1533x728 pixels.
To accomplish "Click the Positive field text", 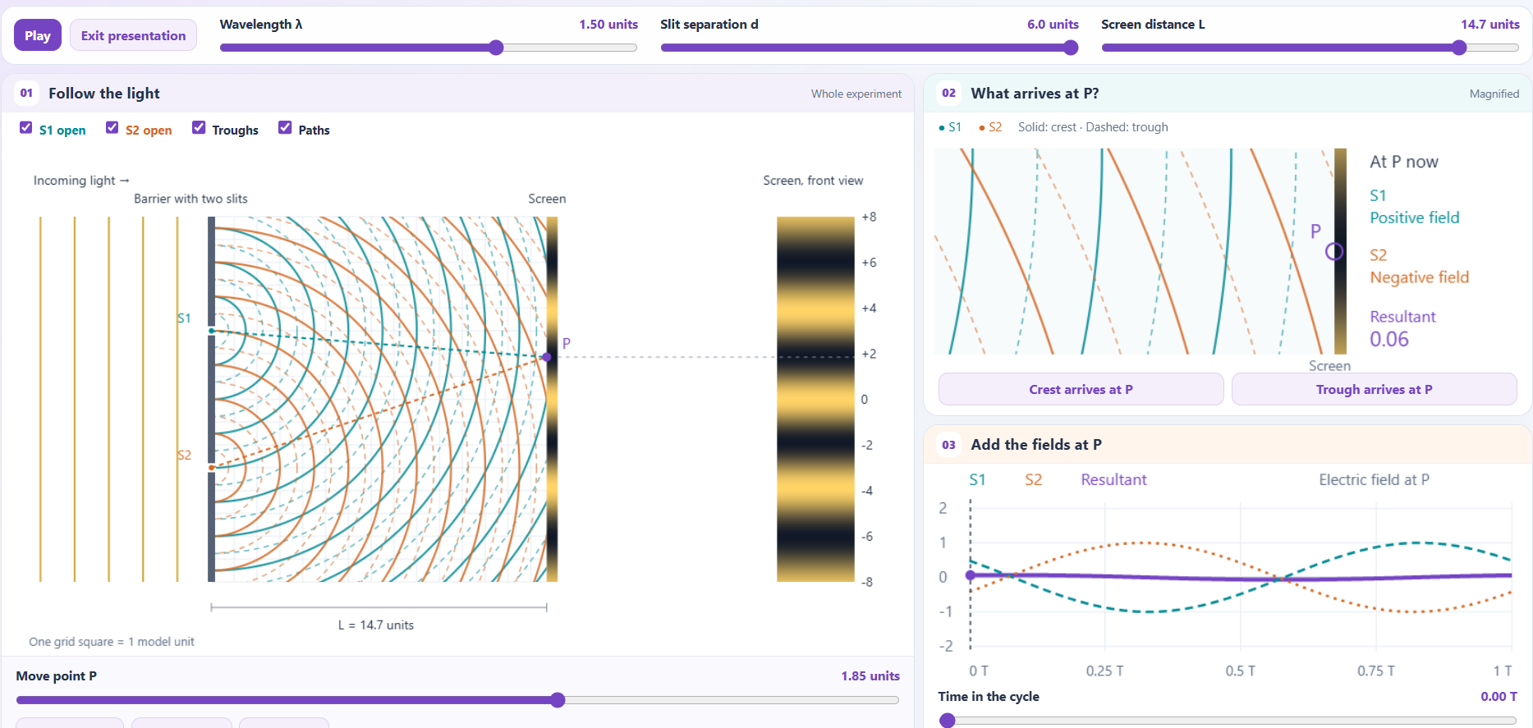I will (x=1415, y=217).
